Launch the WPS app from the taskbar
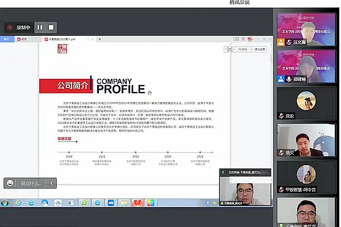The width and height of the screenshot is (341, 227). 136,203
